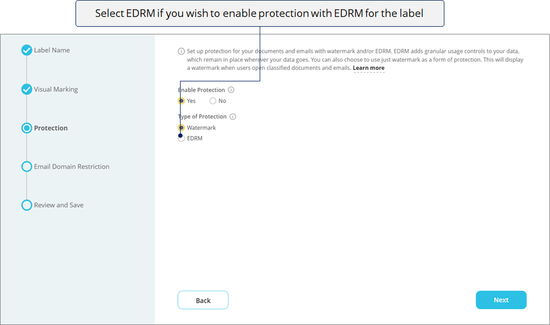Follow the Learn more link
The width and height of the screenshot is (550, 325).
(369, 68)
